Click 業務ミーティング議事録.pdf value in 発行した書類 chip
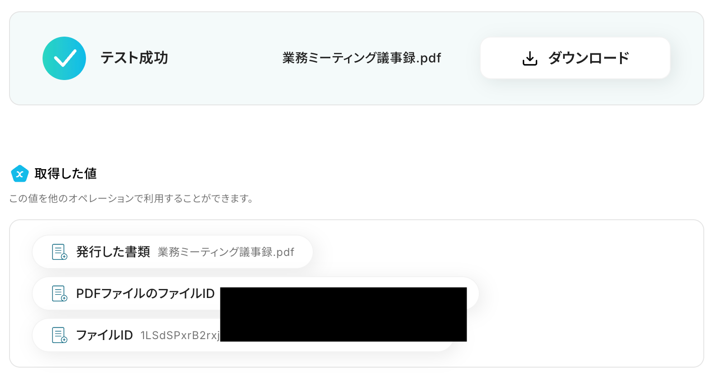716x378 pixels. (x=226, y=252)
